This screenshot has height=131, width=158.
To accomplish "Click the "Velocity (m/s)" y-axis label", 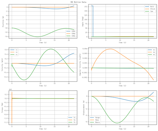I will pos(2,65).
